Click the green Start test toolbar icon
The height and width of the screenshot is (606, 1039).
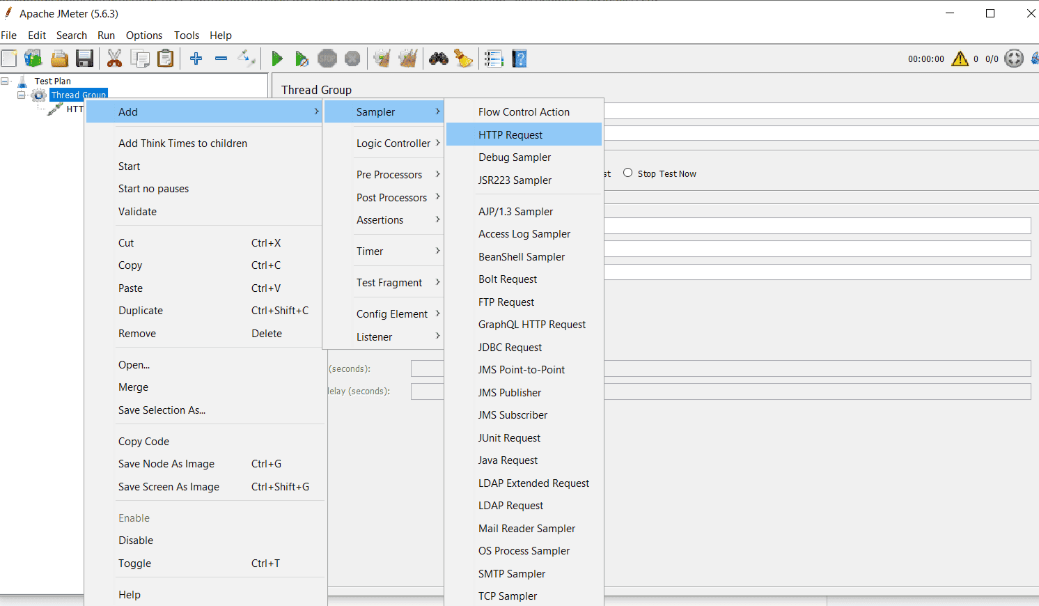(x=276, y=59)
